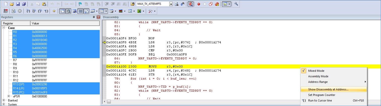Start/Stop Debug Session icon
Screen dimensions: 381x106
pos(191,4)
